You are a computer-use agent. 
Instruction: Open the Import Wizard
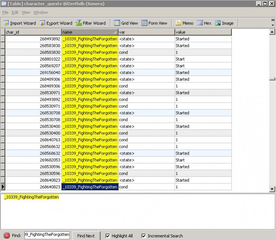pyautogui.click(x=20, y=23)
